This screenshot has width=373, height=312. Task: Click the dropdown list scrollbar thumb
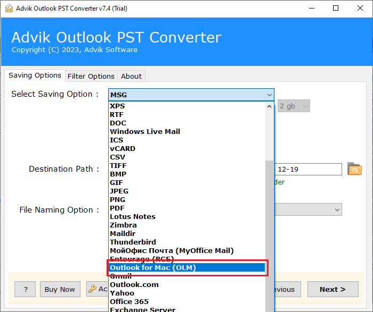coord(269,236)
